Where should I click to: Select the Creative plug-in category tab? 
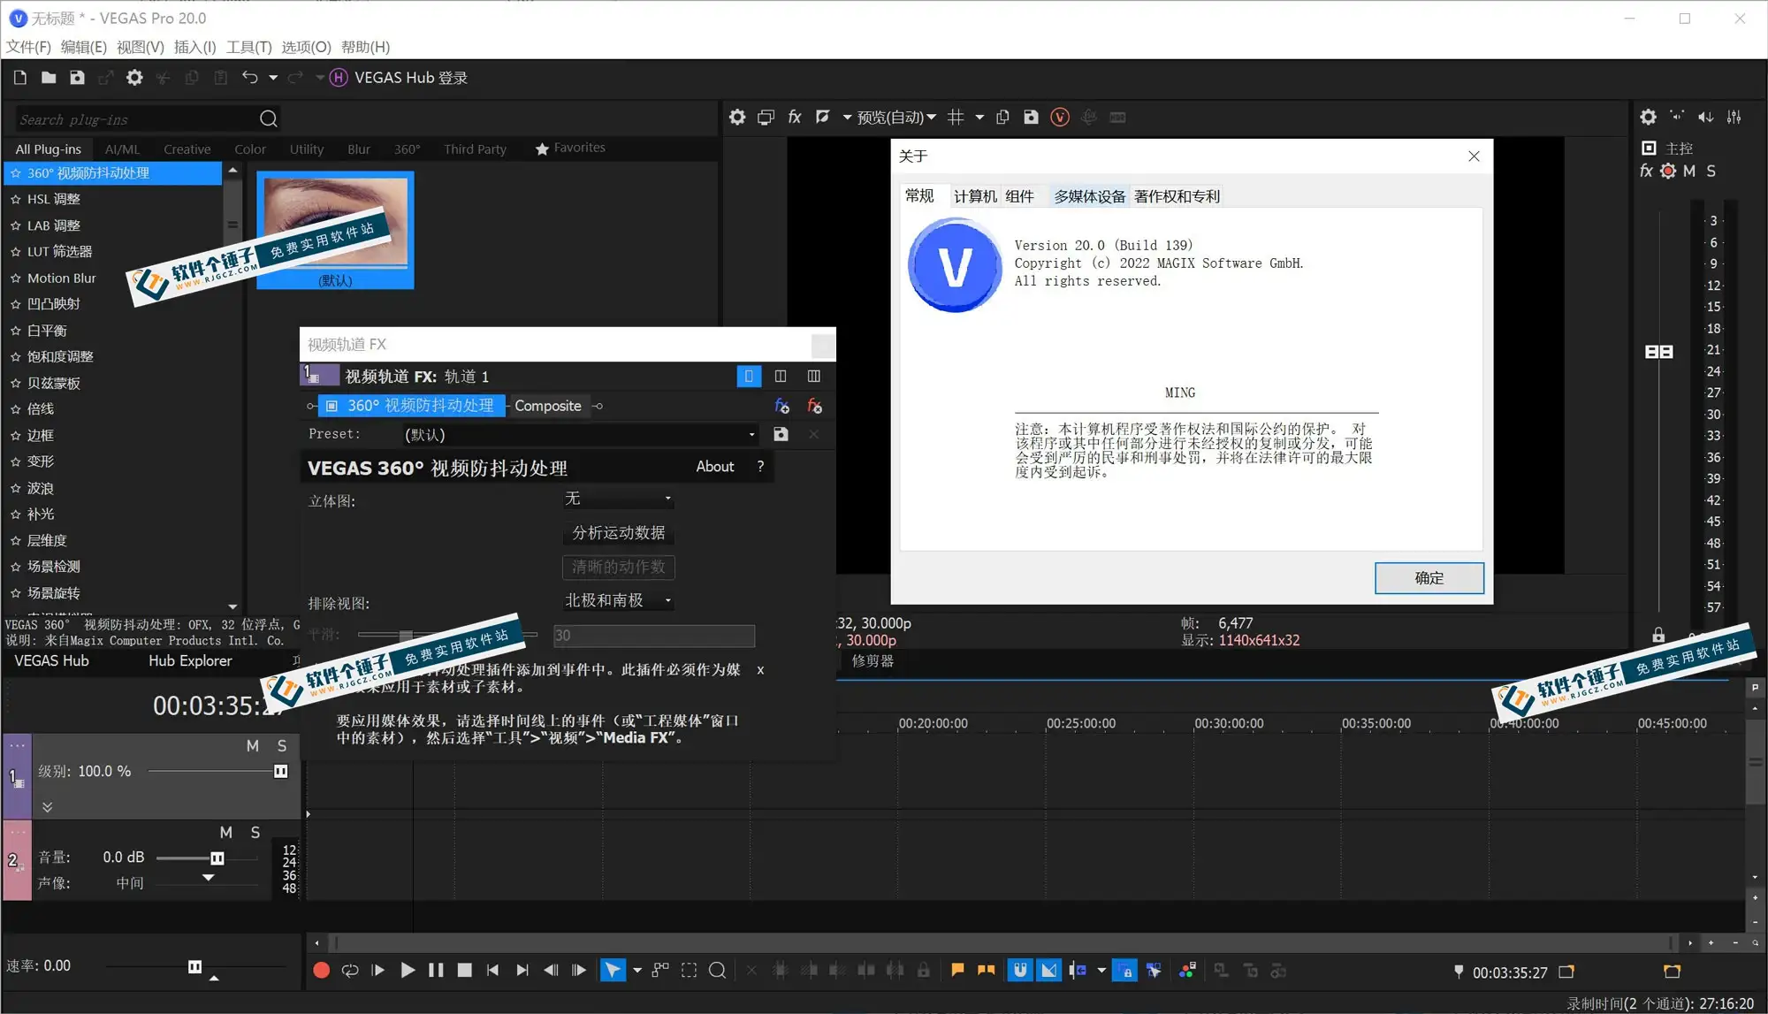(x=187, y=149)
